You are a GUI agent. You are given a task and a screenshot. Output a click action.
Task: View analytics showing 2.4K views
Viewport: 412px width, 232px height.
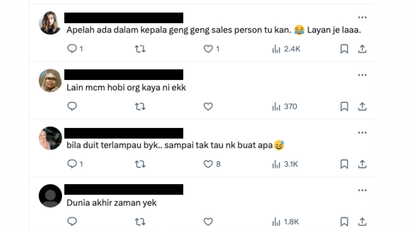pyautogui.click(x=286, y=49)
